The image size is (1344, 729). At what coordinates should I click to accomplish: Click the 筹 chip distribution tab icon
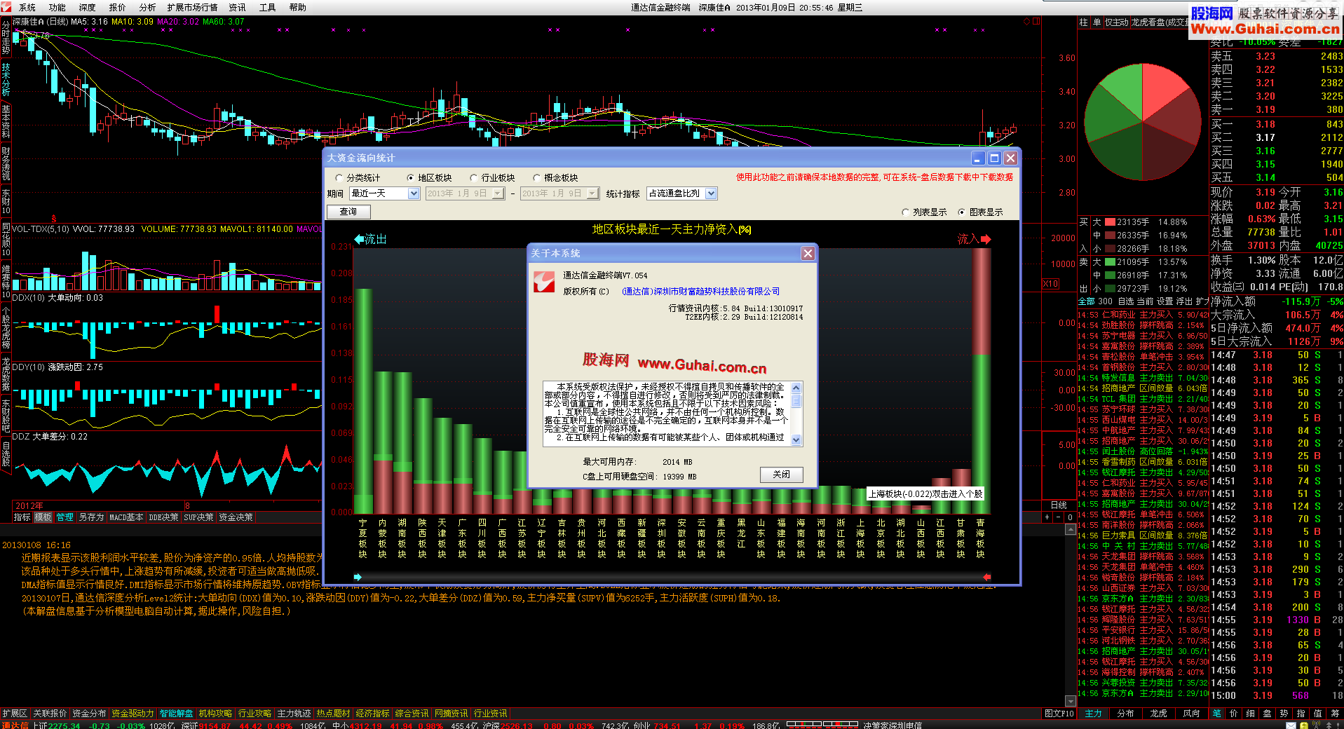click(x=1336, y=713)
